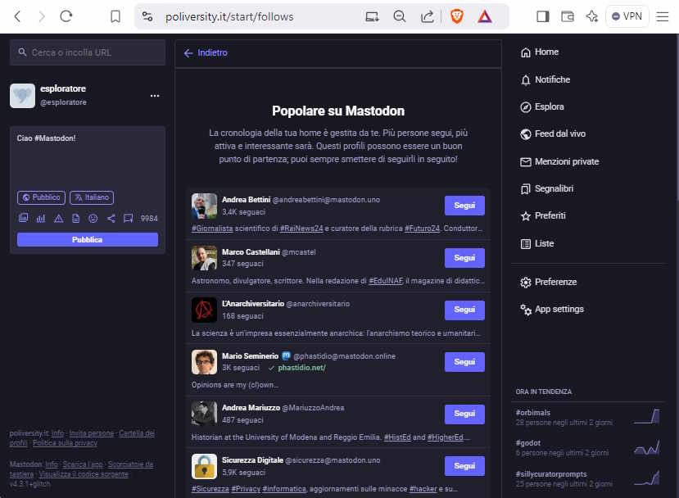Click the zoom magnifier icon in address bar
Viewport: 679px width, 498px height.
coord(399,16)
